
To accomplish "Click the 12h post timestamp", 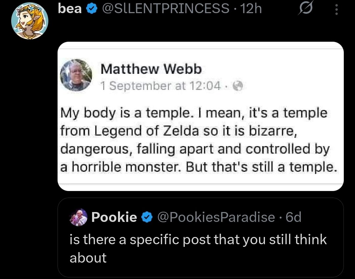I will click(251, 9).
